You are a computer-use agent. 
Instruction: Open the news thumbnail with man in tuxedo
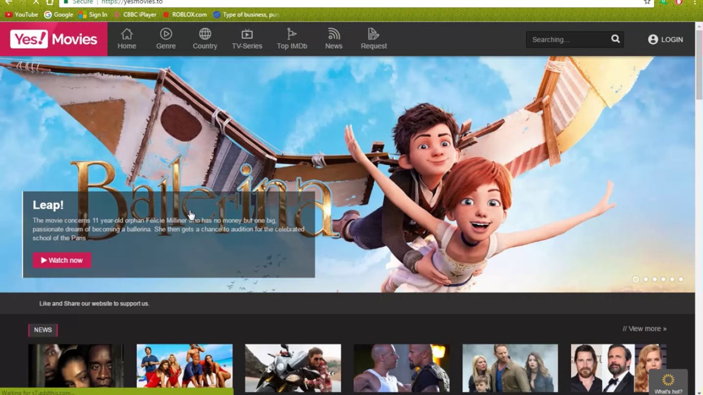click(x=618, y=367)
